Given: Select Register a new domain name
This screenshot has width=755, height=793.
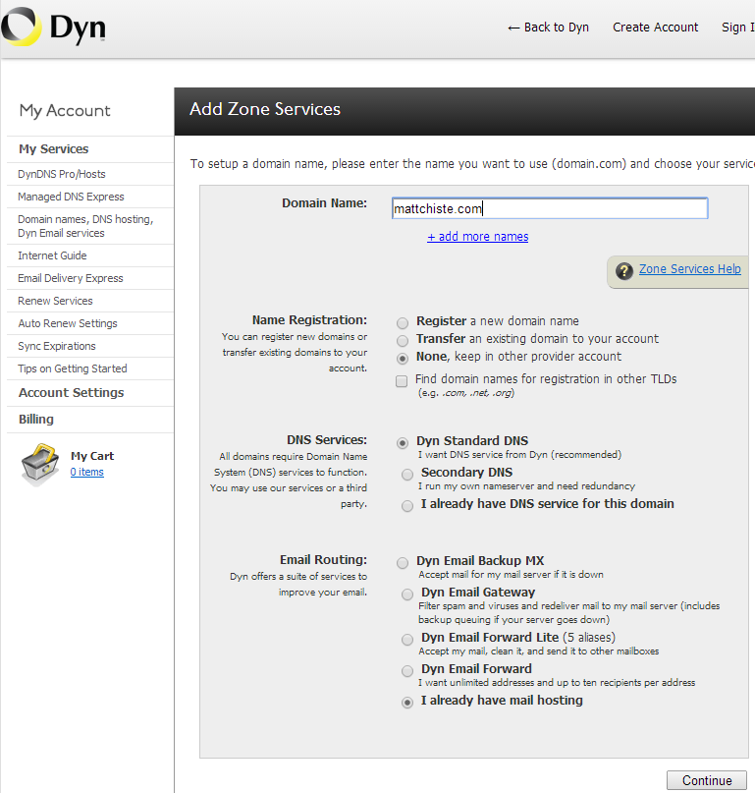Looking at the screenshot, I should click(403, 322).
